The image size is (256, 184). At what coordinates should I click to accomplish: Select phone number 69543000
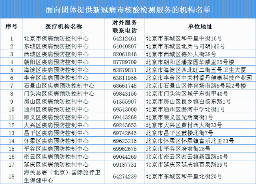tap(125, 110)
